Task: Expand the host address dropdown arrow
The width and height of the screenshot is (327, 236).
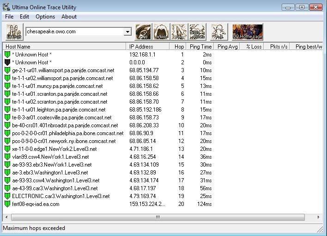Action: tap(127, 32)
